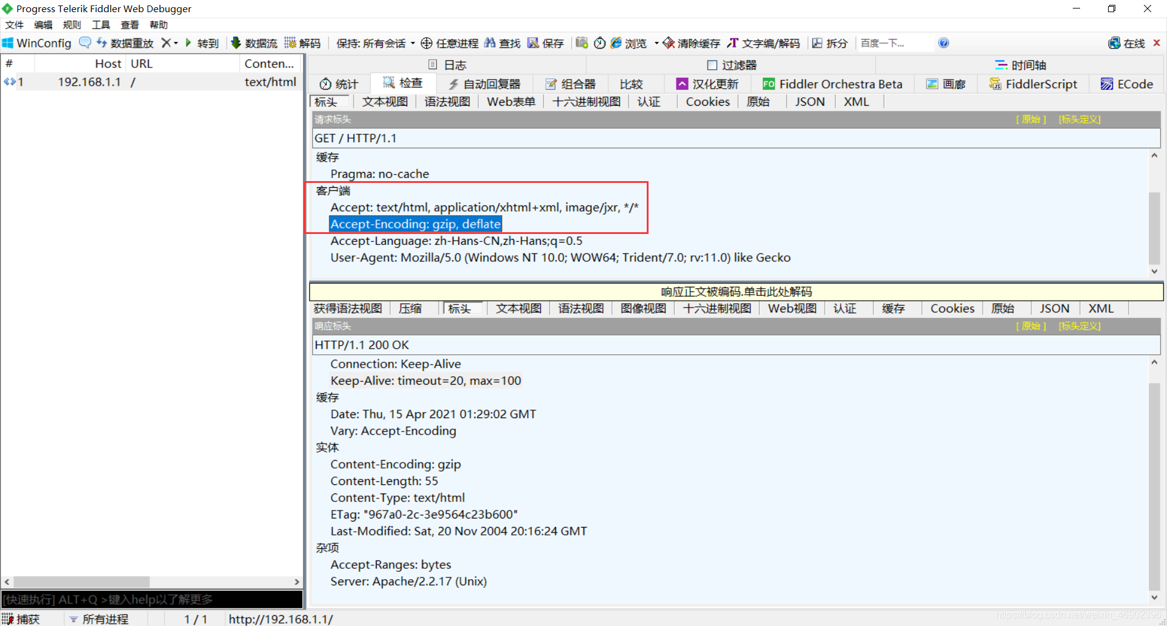Click the Go (转到) toolbar button

coord(201,43)
